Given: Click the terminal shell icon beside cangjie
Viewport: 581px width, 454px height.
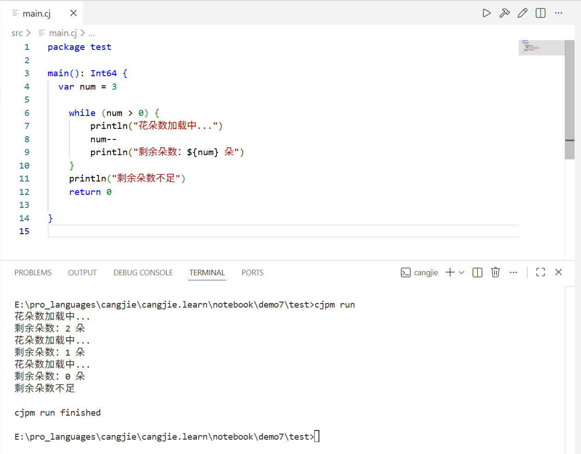Looking at the screenshot, I should coord(405,272).
